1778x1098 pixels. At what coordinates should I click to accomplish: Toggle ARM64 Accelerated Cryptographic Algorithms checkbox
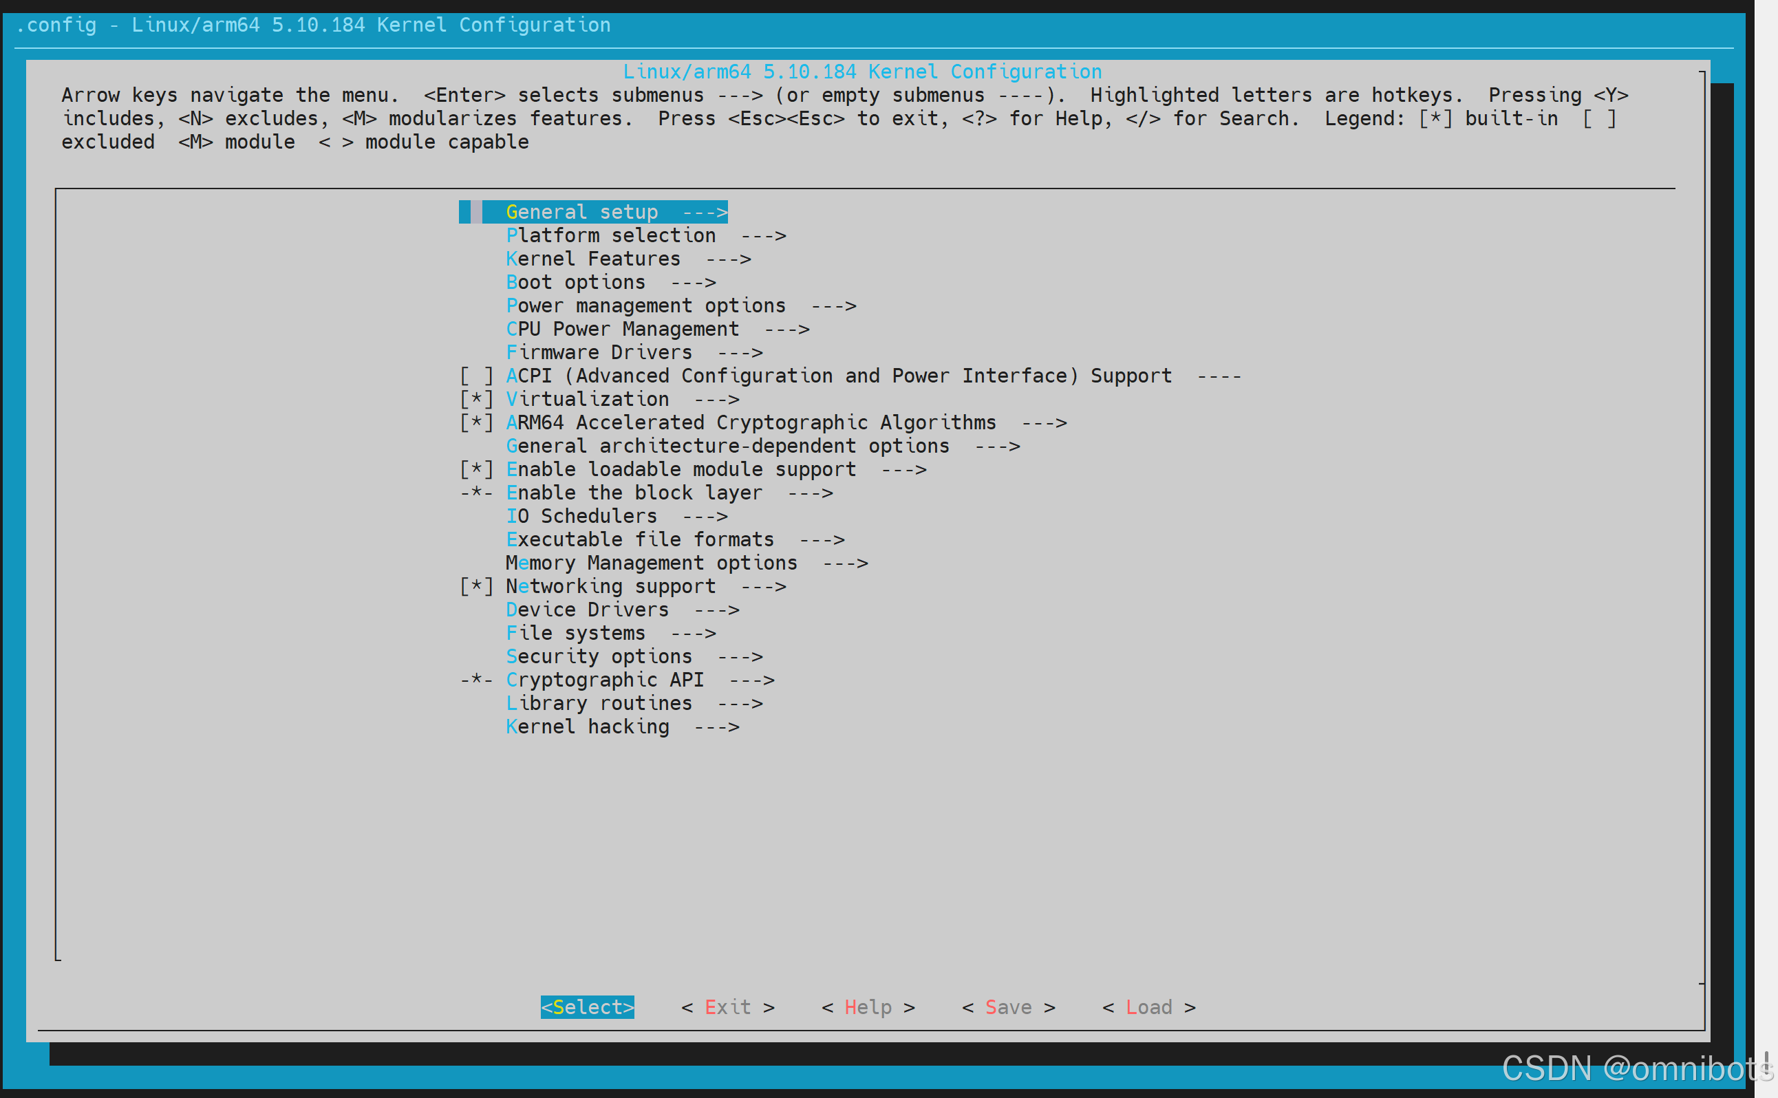[x=476, y=422]
